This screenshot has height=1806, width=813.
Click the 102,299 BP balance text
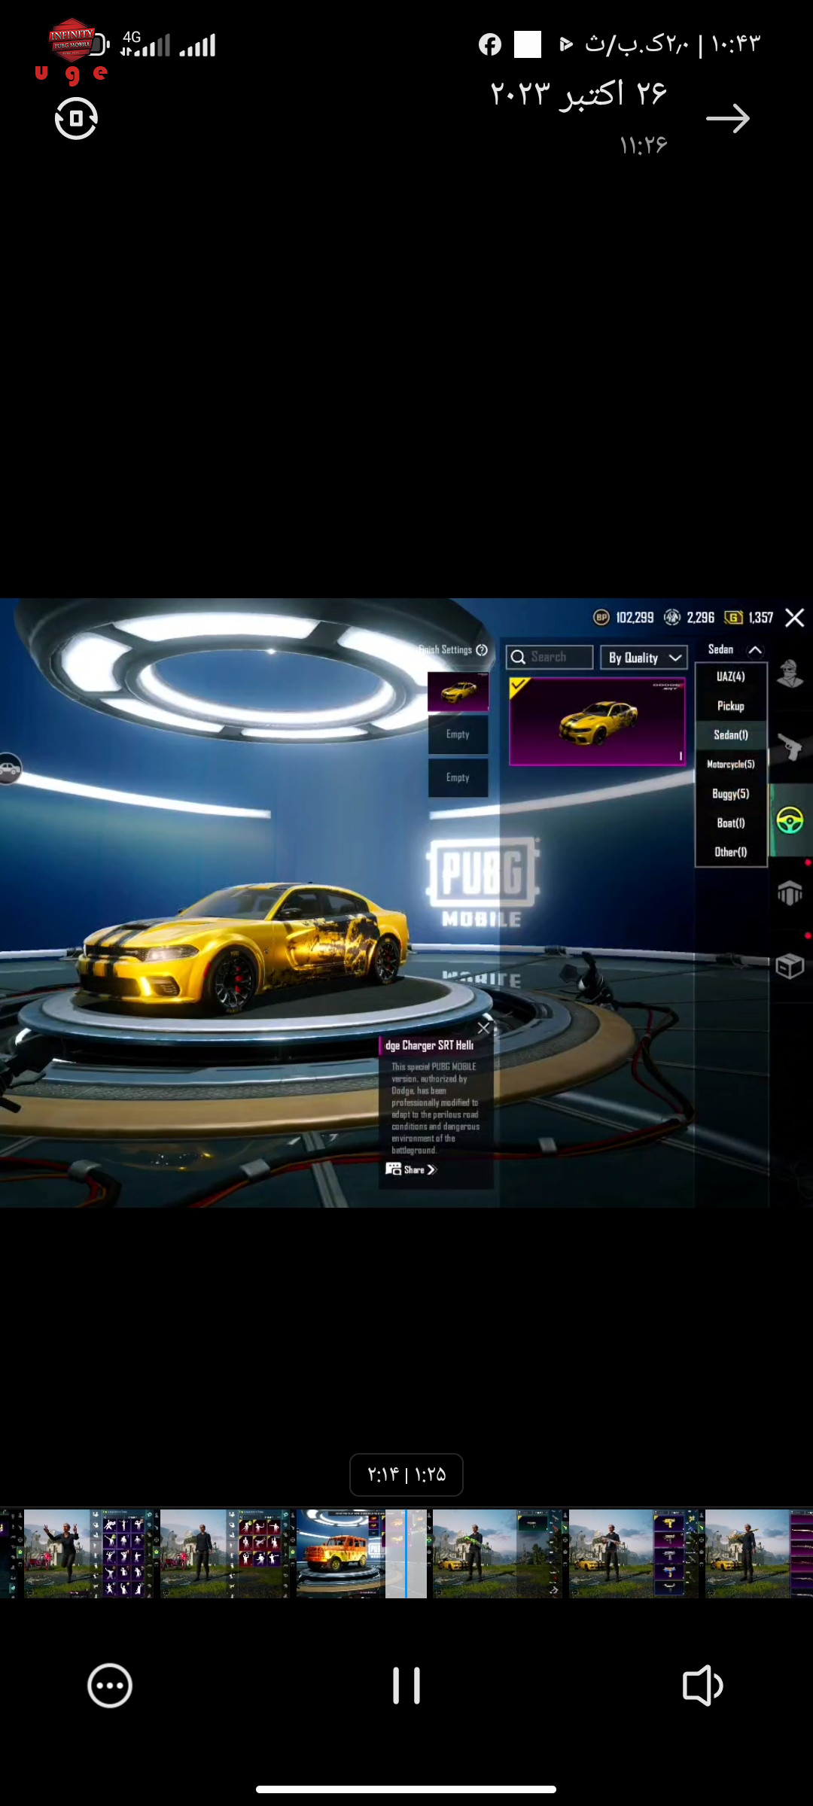[635, 618]
